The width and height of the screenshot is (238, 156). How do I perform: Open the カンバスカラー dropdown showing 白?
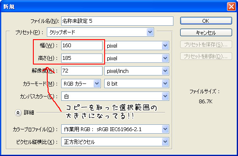click(x=115, y=96)
